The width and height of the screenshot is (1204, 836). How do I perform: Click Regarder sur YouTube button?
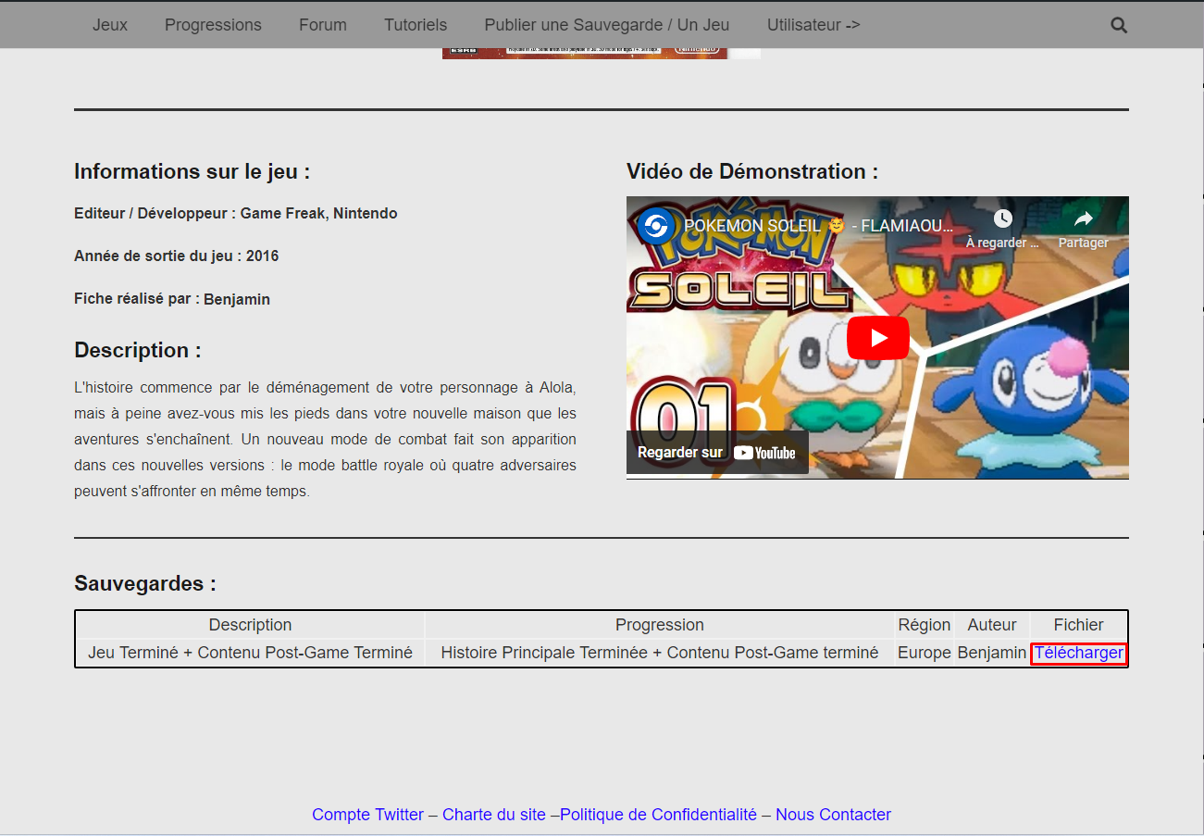click(x=717, y=453)
